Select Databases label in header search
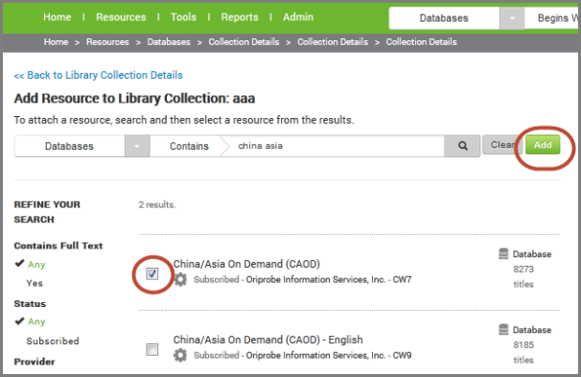 pos(444,18)
